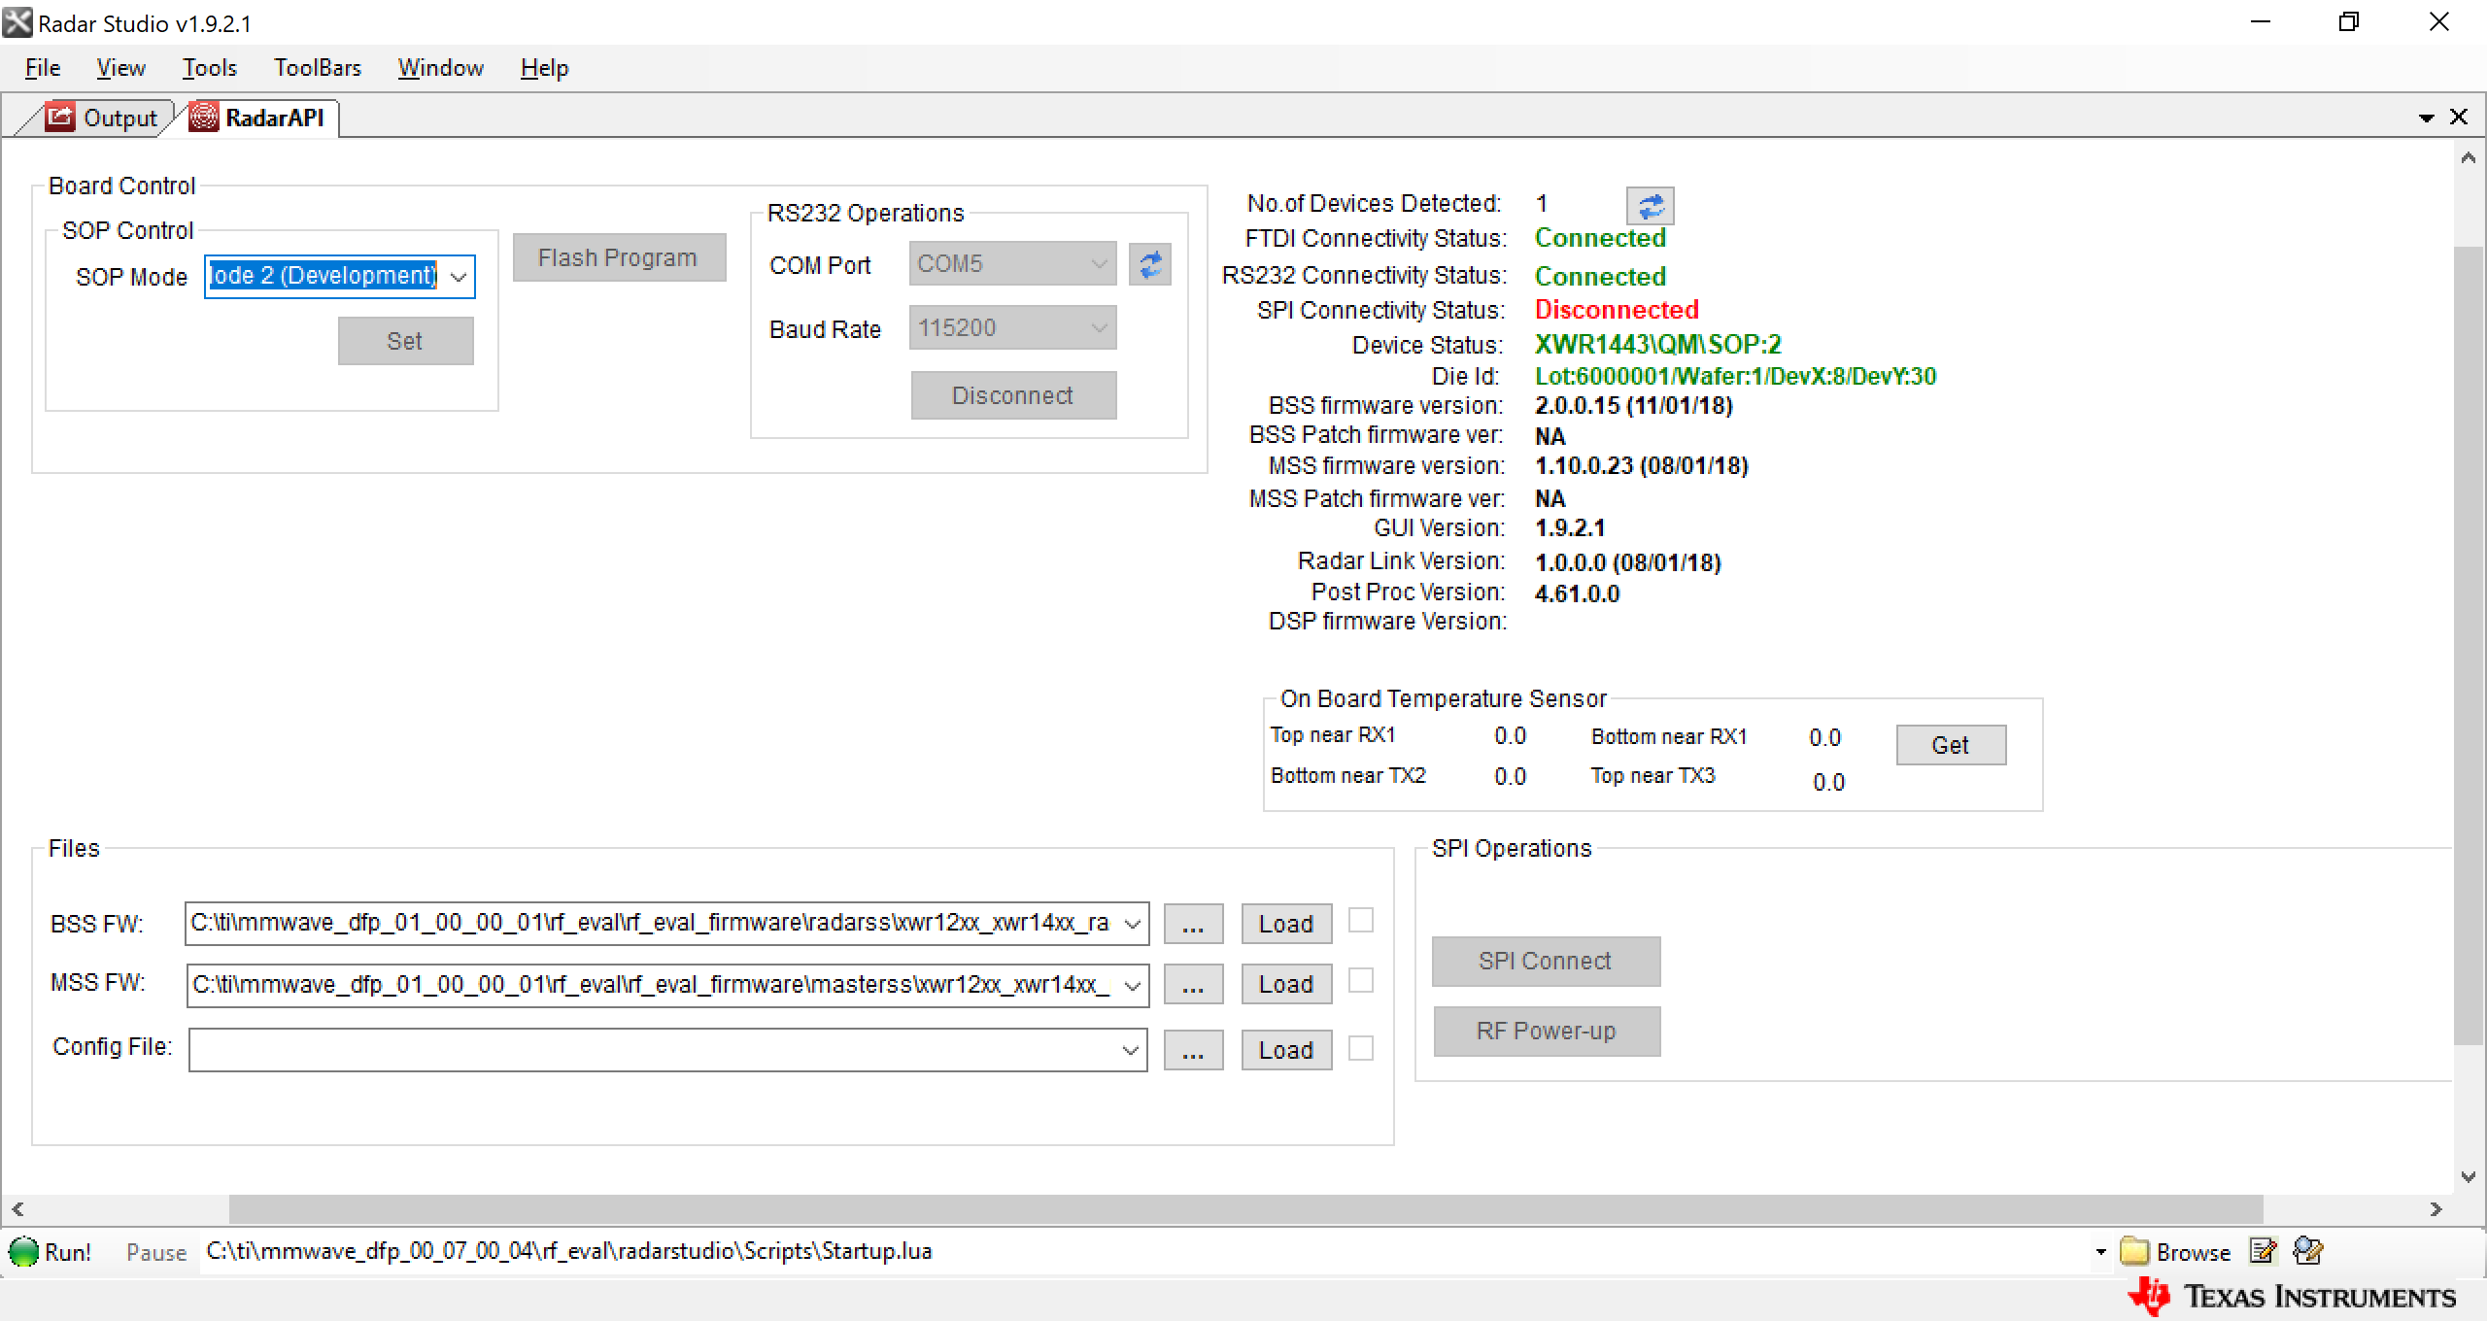
Task: Click the Post Proc Version 4.61.0.0 value
Action: 1578,593
